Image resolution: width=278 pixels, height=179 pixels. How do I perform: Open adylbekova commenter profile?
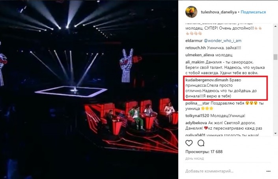196,123
